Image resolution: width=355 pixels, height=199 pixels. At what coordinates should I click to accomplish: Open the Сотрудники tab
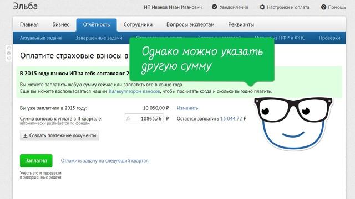138,24
